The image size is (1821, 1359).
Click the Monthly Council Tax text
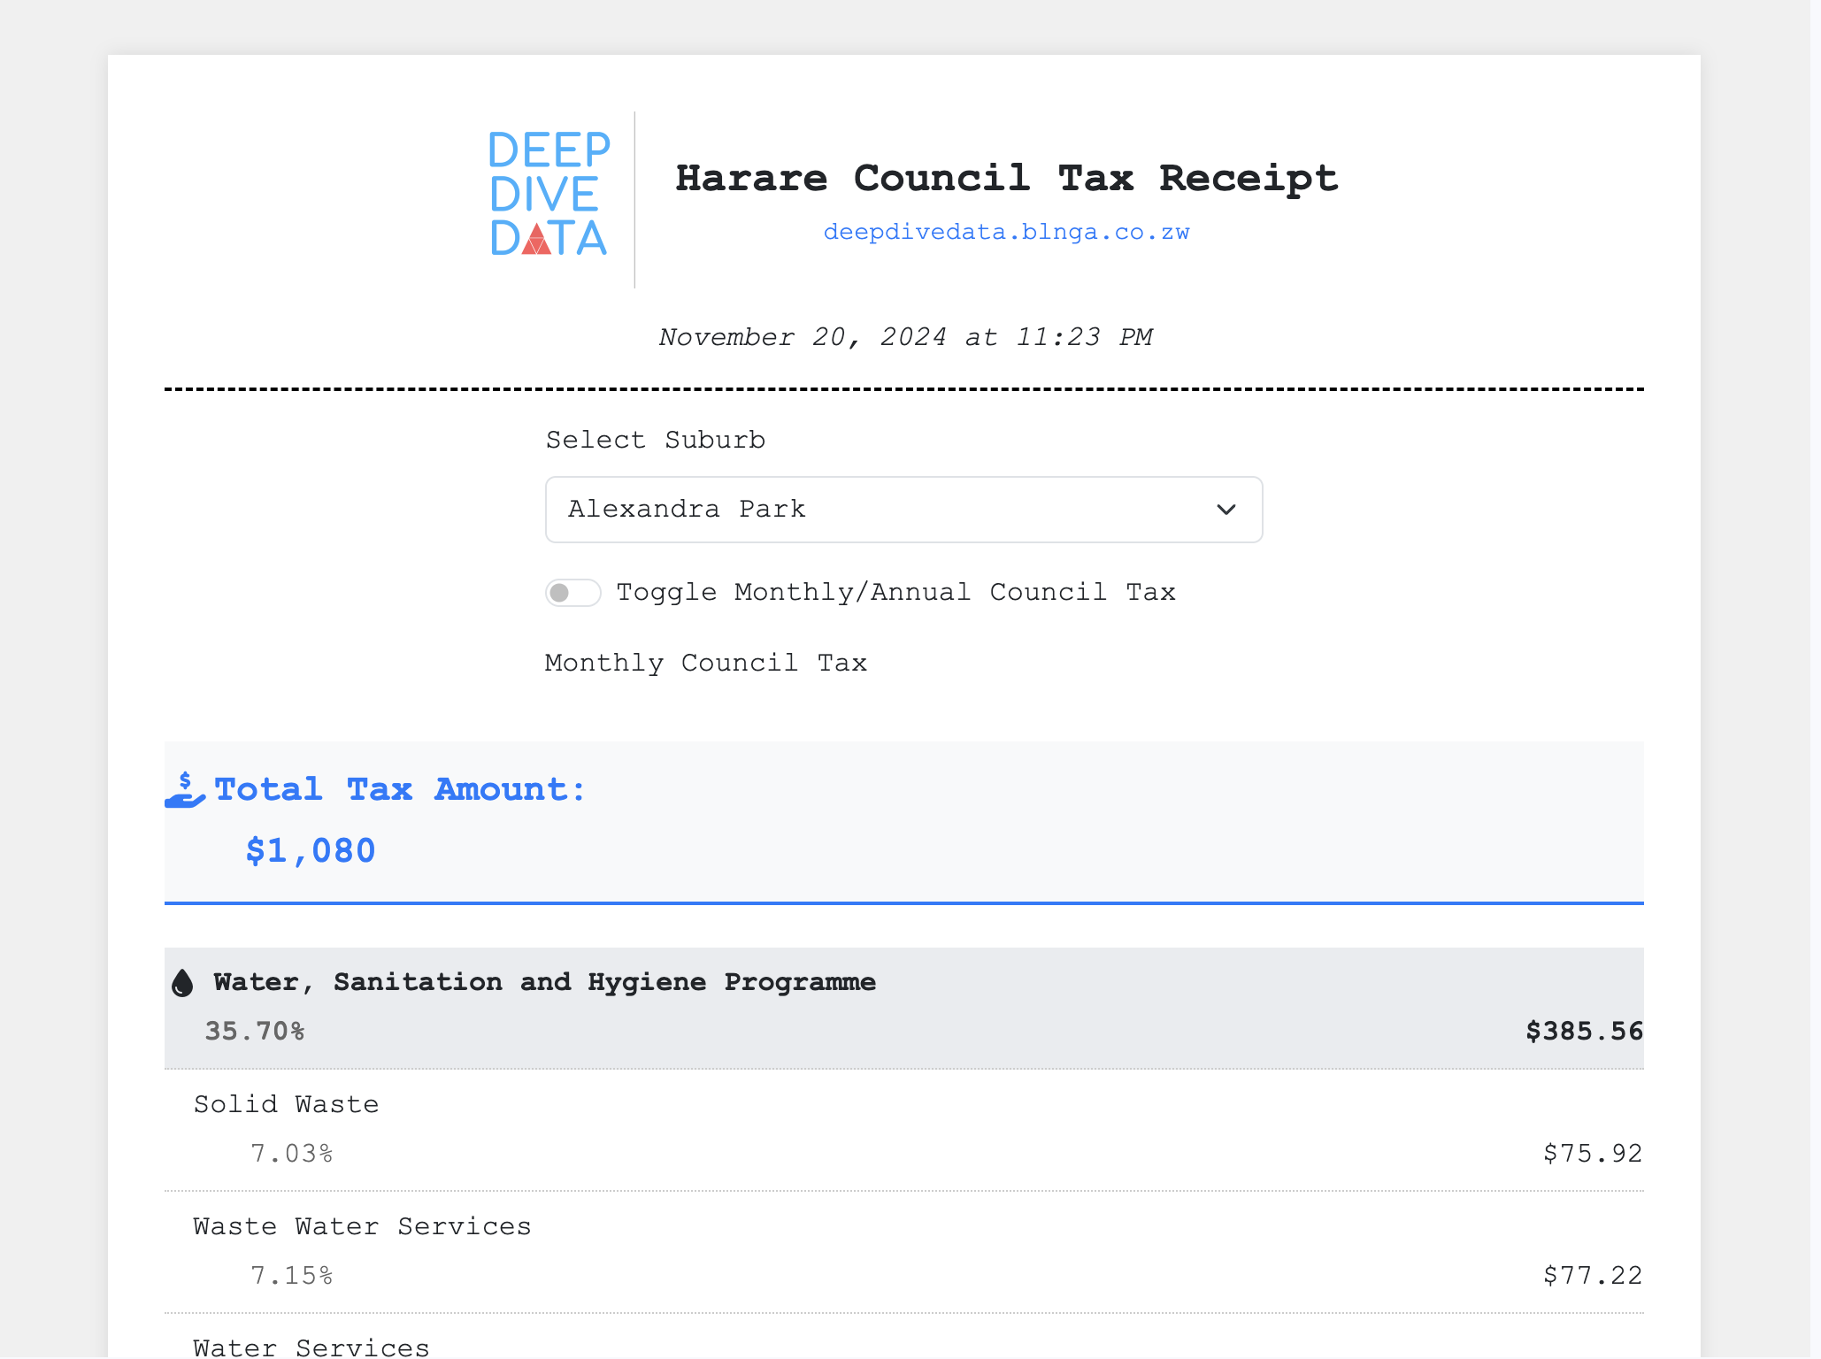705,663
